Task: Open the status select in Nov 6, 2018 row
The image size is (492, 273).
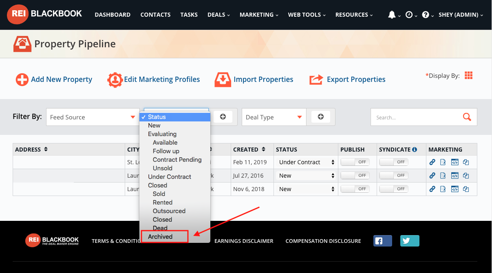Action: point(306,189)
